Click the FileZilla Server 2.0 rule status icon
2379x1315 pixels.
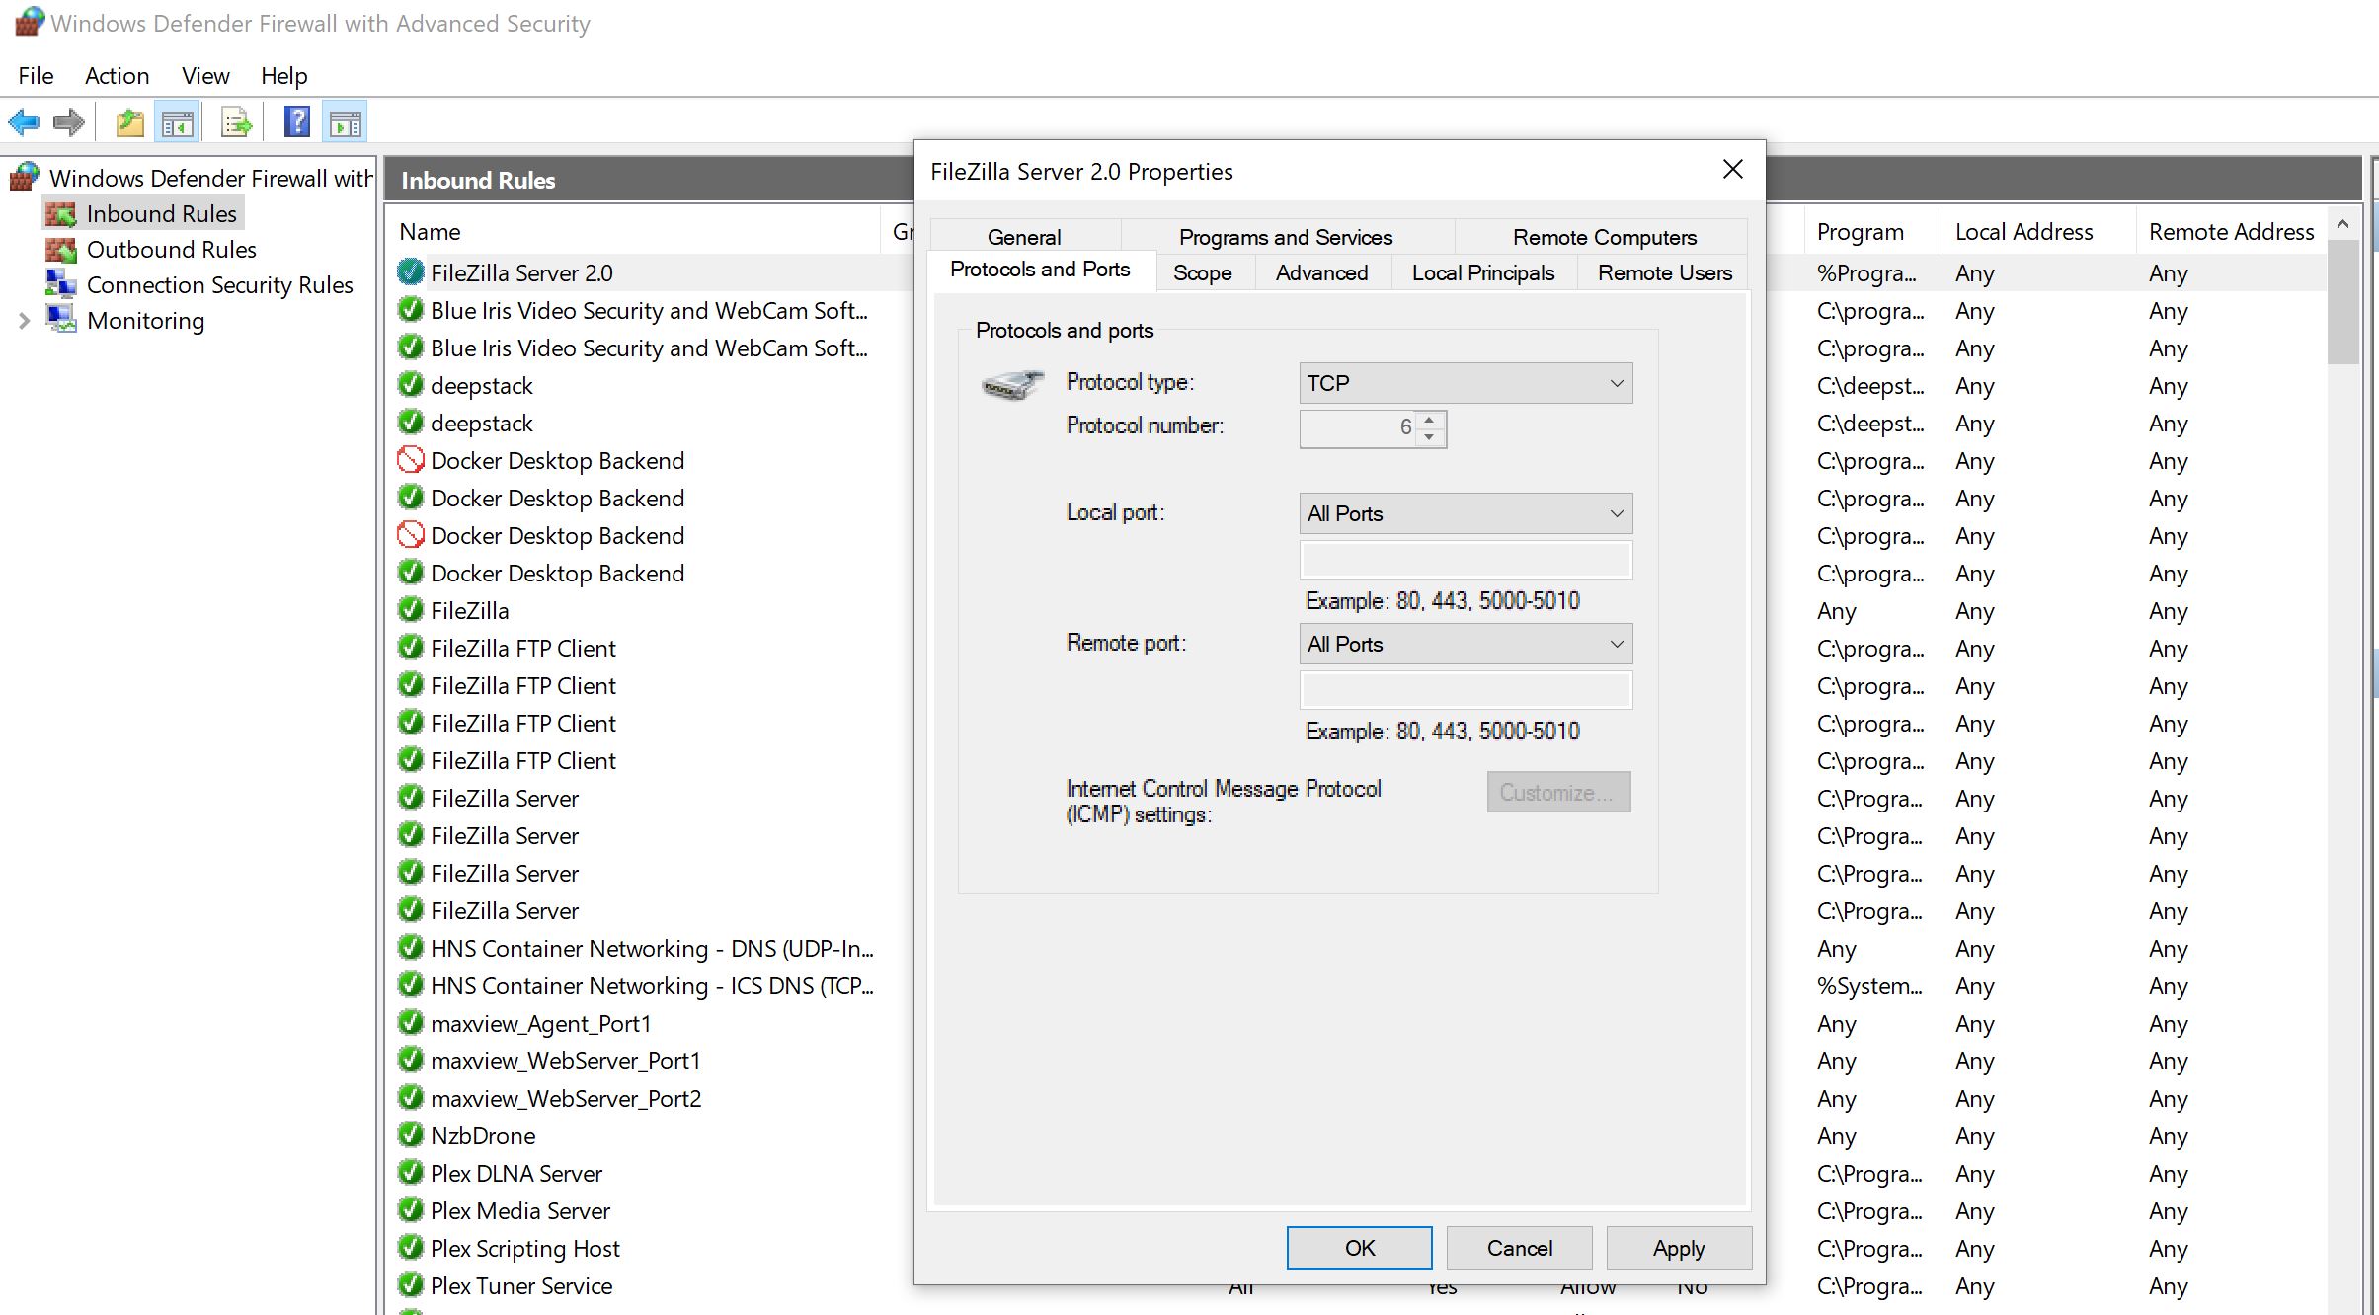pyautogui.click(x=411, y=271)
